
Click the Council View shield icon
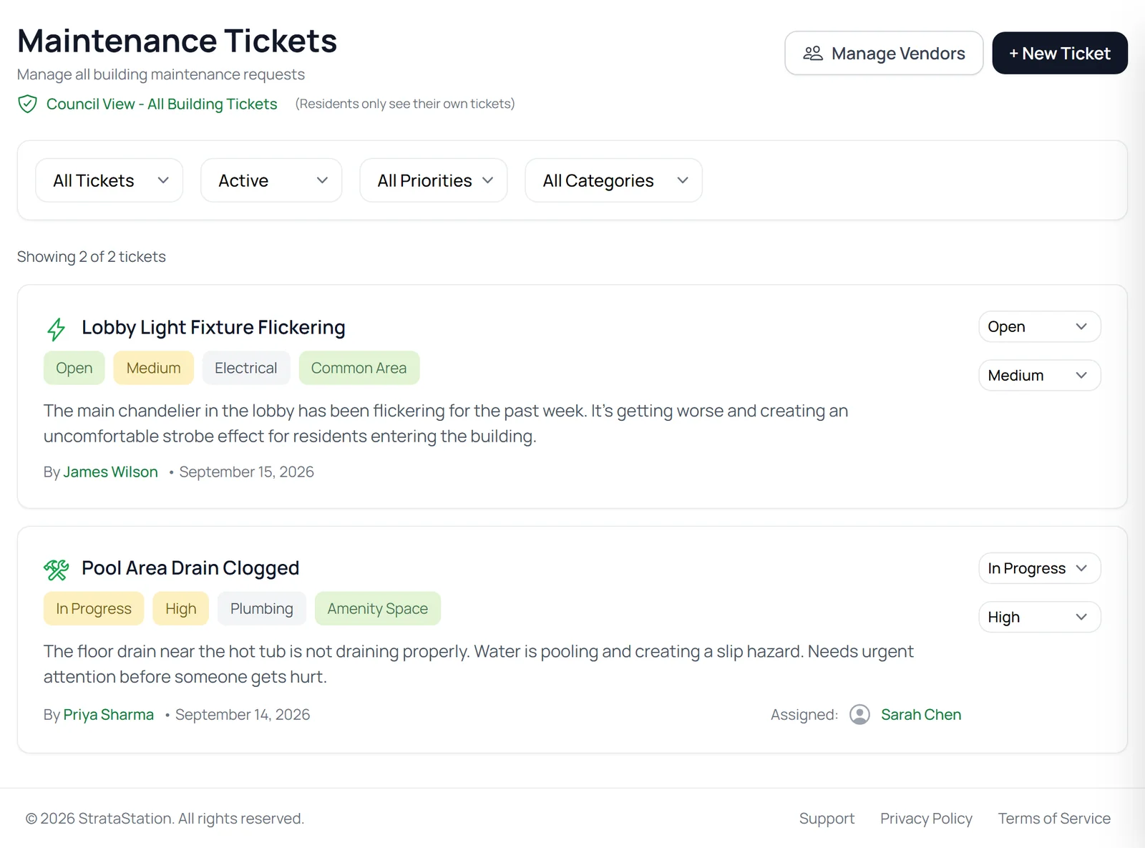[x=27, y=104]
